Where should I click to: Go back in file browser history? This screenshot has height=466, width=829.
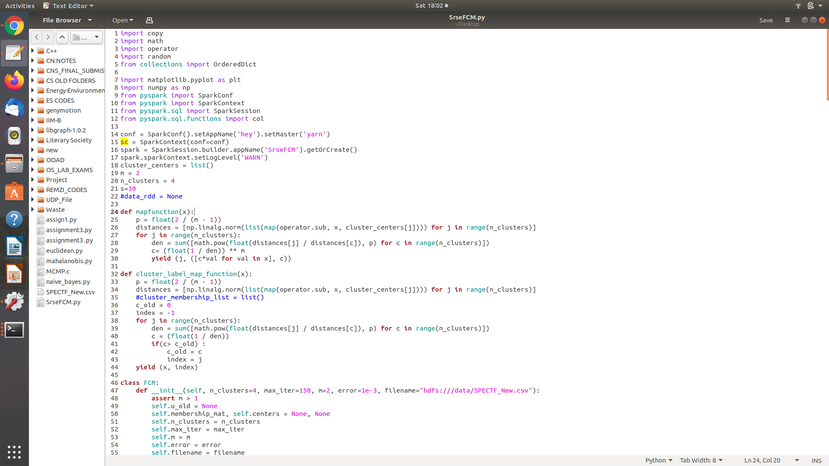tap(37, 38)
